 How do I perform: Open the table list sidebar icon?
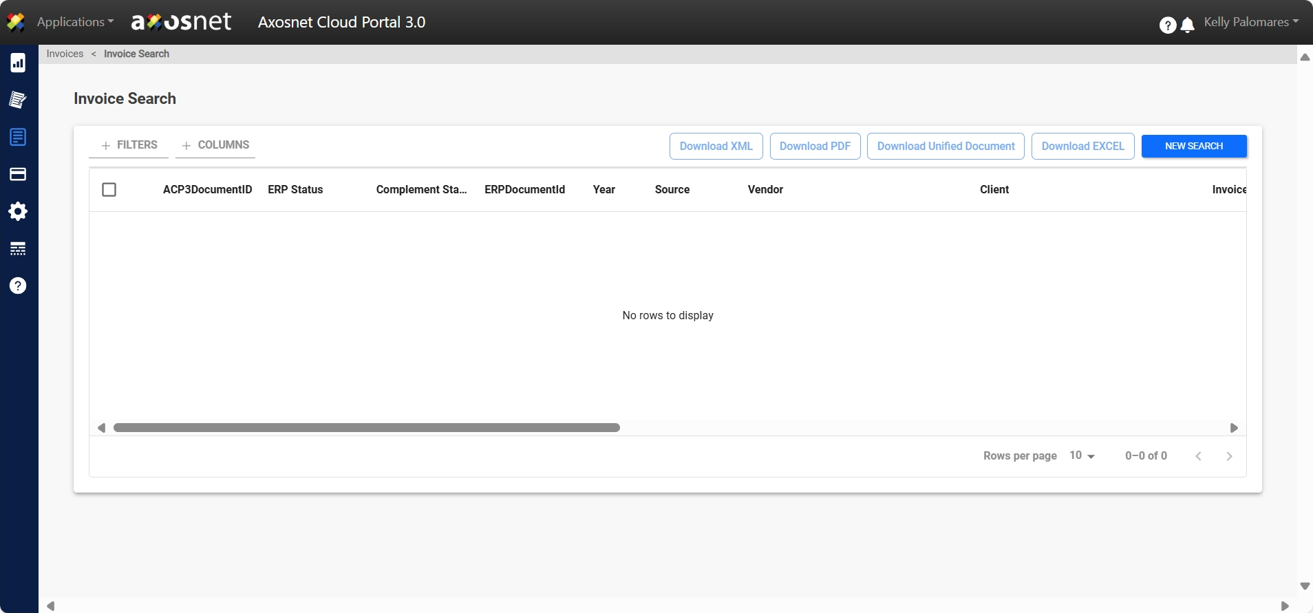18,248
